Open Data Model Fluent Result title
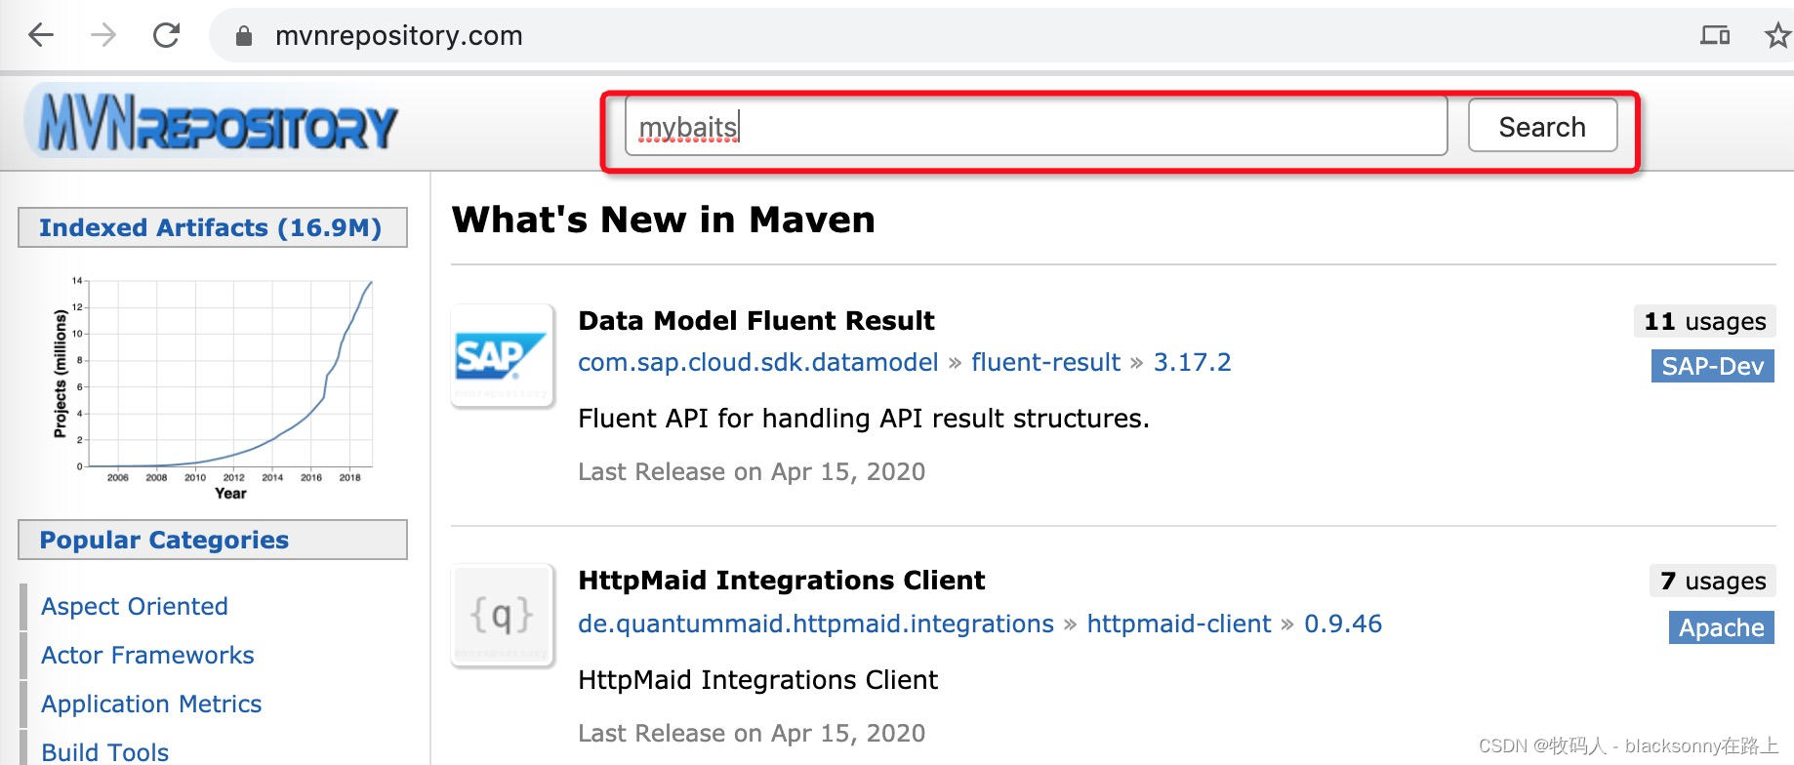Viewport: 1794px width, 765px height. coord(756,321)
